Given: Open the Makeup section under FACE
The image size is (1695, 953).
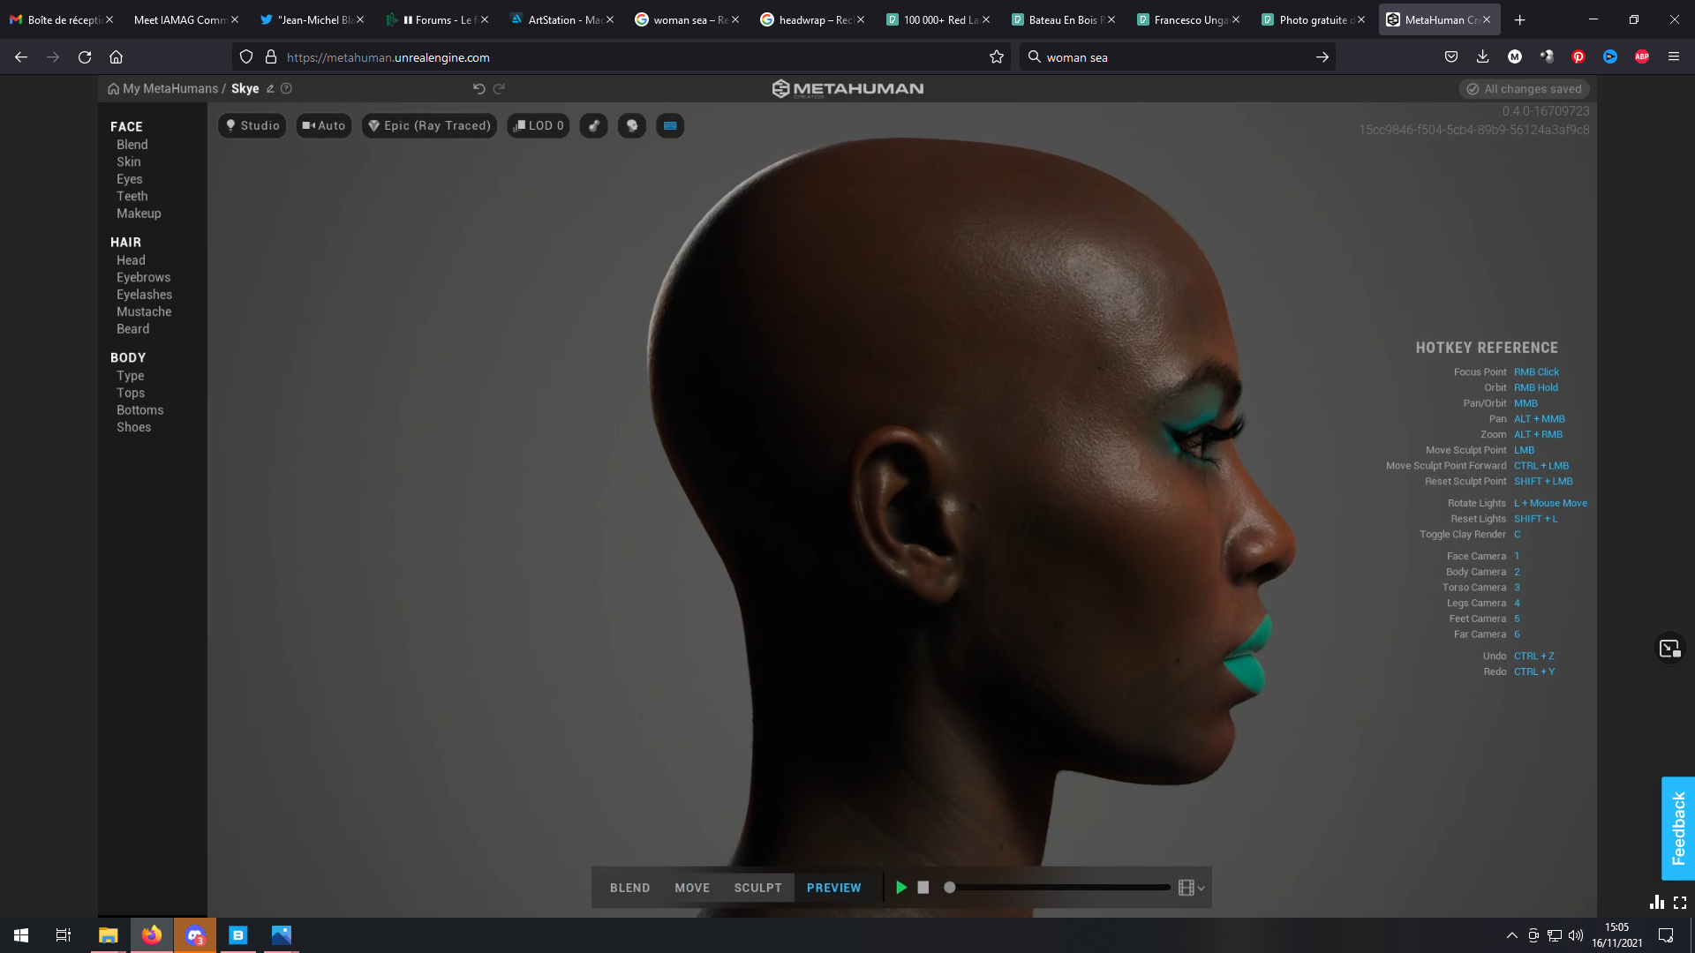Looking at the screenshot, I should click(139, 214).
